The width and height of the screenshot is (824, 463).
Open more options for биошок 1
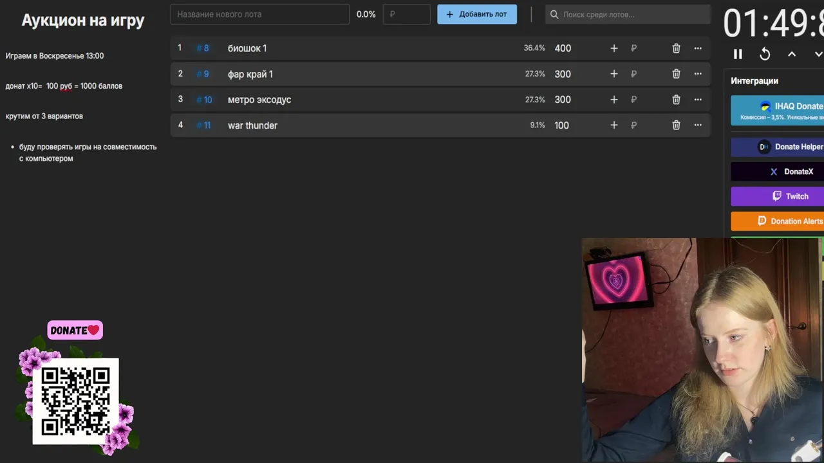pos(698,48)
